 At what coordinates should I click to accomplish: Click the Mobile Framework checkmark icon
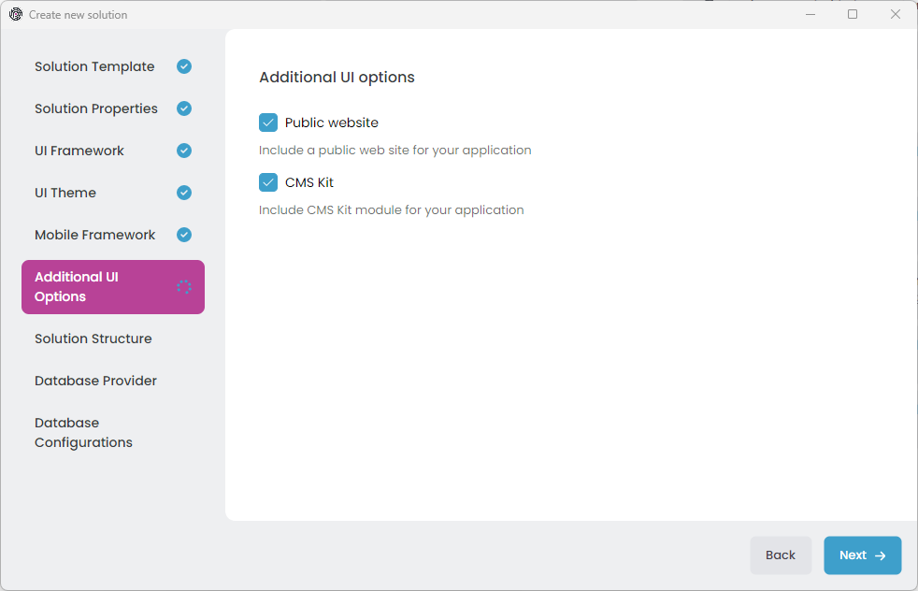click(184, 235)
